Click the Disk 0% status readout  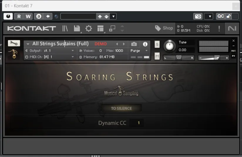click(x=203, y=31)
